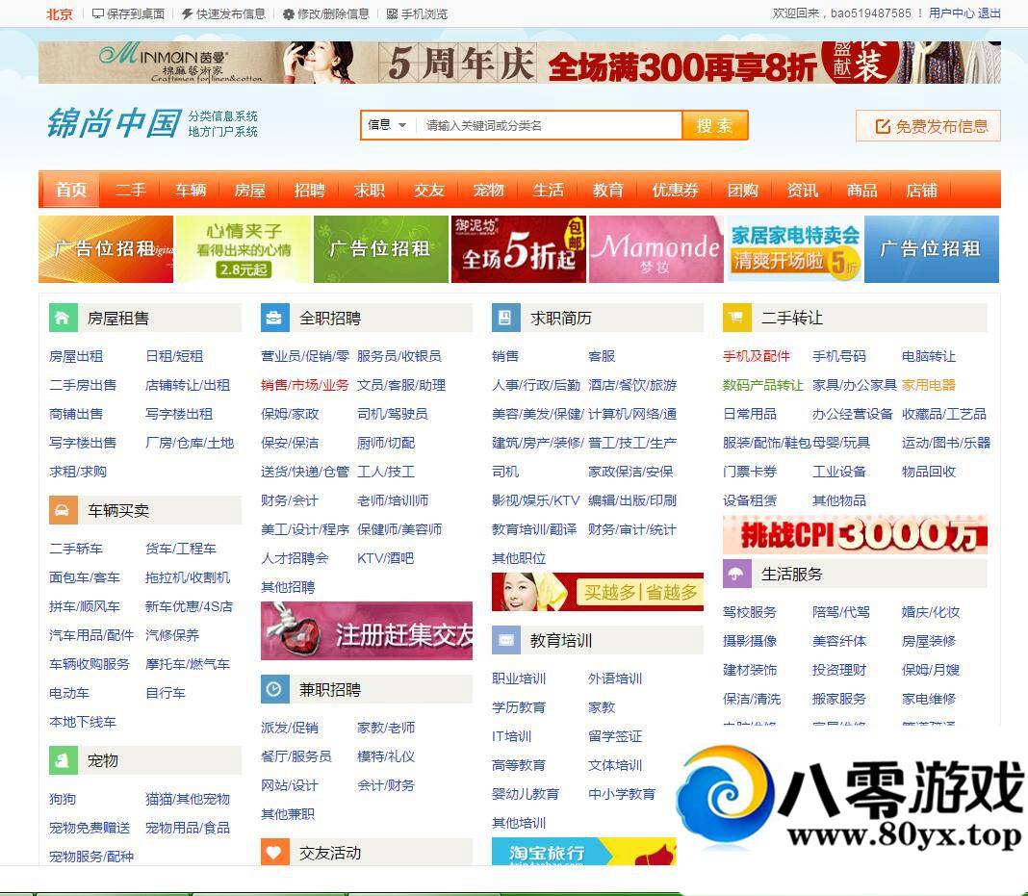This screenshot has width=1028, height=896.
Task: Open the 婚庆/化妆 service link
Action: pyautogui.click(x=931, y=612)
